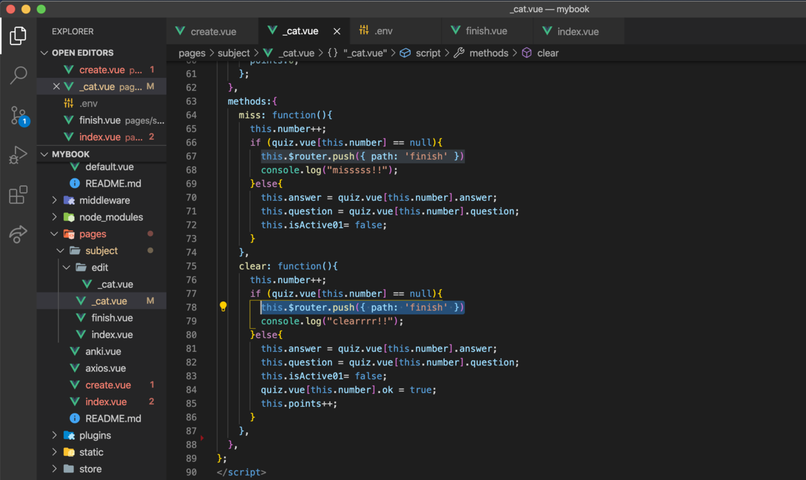This screenshot has height=480, width=806.
Task: Collapse the MYBOOK project section
Action: click(101, 154)
